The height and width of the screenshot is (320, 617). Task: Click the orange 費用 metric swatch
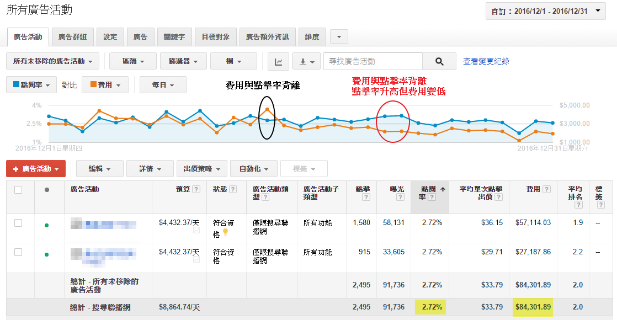click(x=94, y=84)
